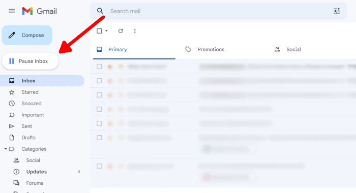Check the fourth email row checkbox
The height and width of the screenshot is (193, 356).
pos(99,109)
